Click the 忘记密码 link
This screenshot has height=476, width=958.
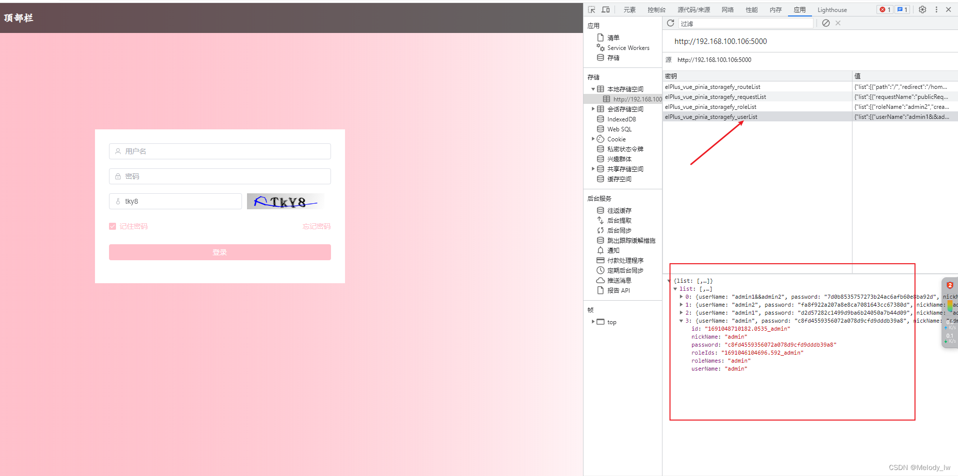(316, 226)
